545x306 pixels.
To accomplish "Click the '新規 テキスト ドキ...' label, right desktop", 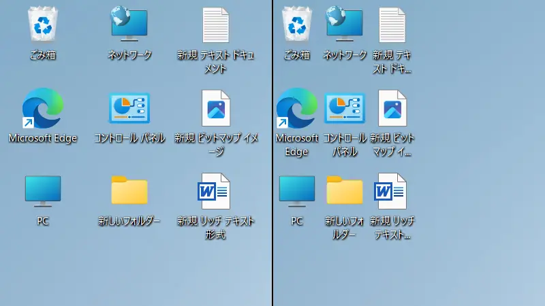I will pos(392,62).
